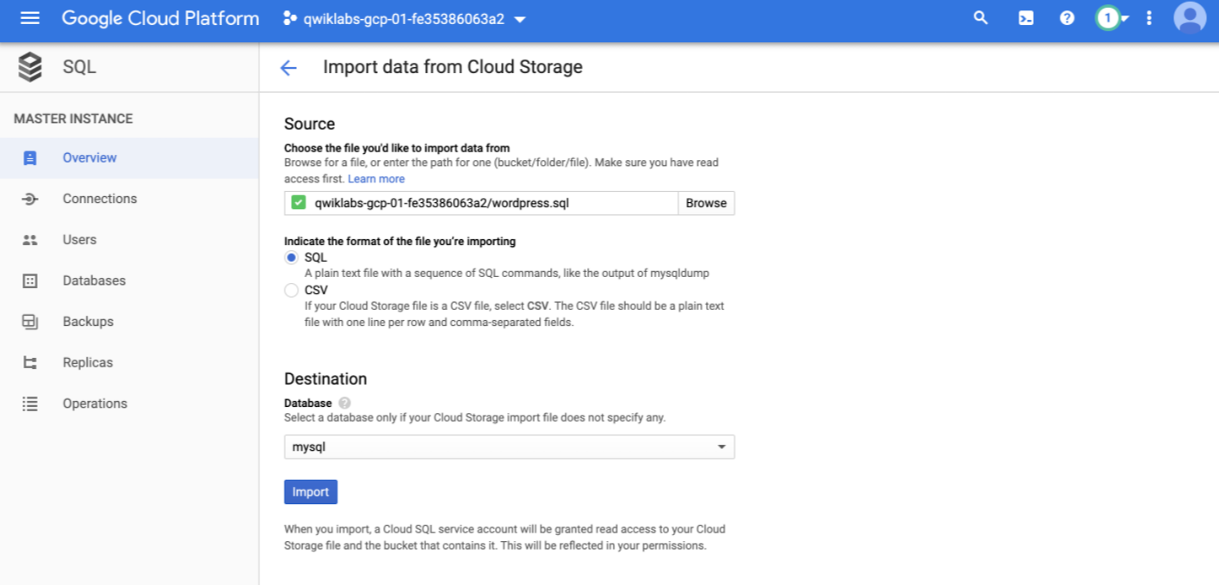Click the Database help tooltip icon
The width and height of the screenshot is (1219, 585).
[344, 403]
